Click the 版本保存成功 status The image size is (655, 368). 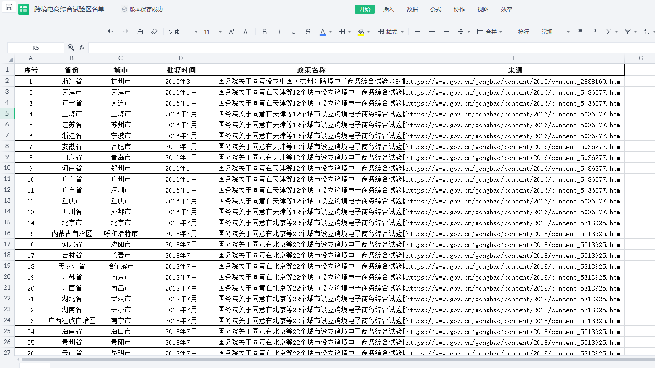[x=142, y=9]
